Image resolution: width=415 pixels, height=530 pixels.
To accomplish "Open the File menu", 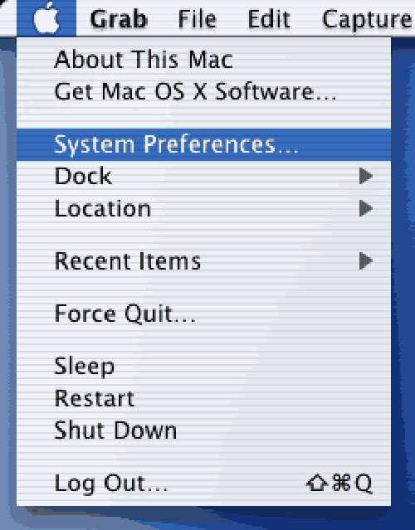I will point(198,19).
